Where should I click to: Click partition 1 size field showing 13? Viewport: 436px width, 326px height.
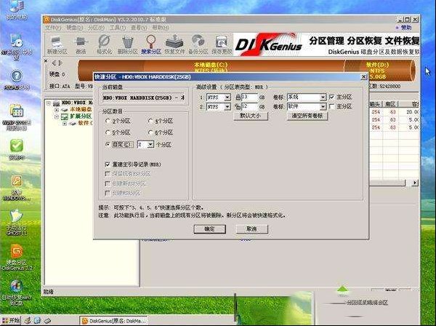[249, 98]
